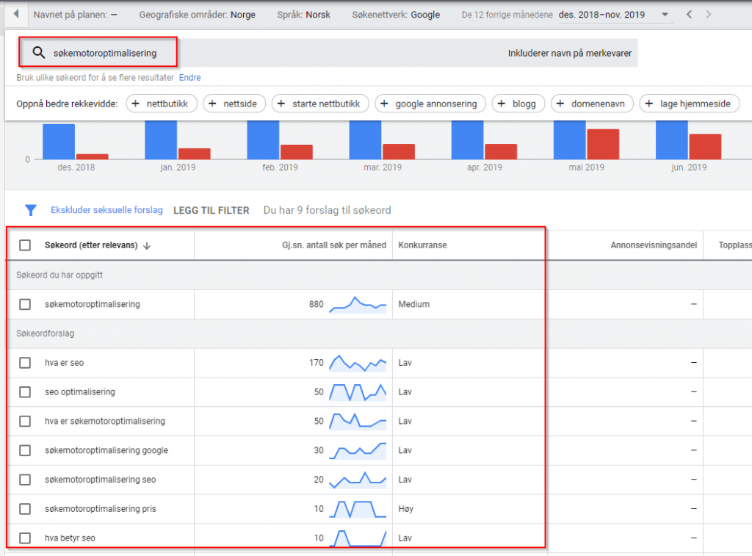Click keyword text 'søkemotoroptimalisering google'
752x556 pixels.
106,450
